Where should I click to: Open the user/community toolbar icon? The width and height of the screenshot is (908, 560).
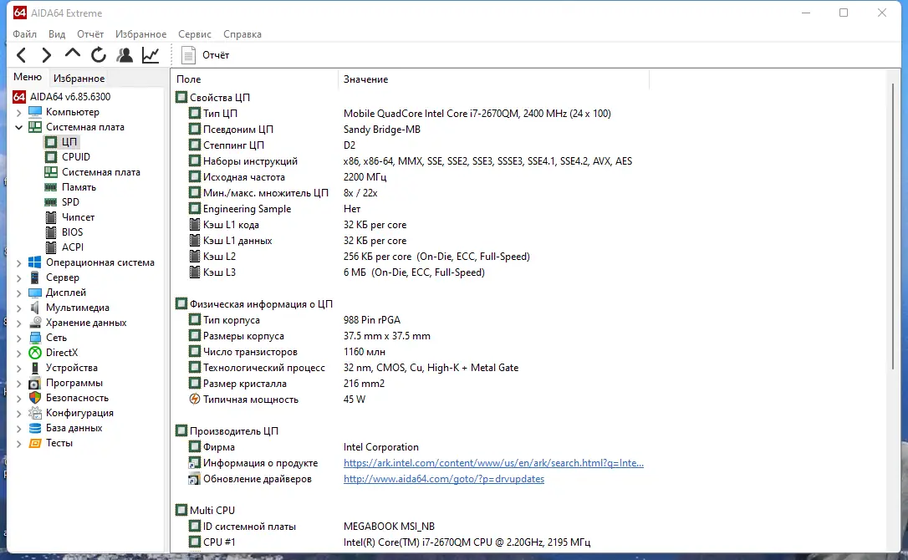(x=125, y=54)
